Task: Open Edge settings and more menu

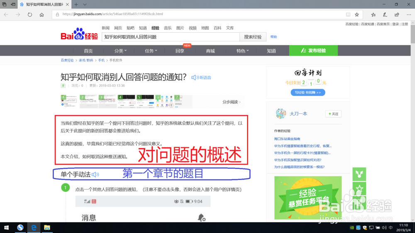Action: (x=409, y=14)
